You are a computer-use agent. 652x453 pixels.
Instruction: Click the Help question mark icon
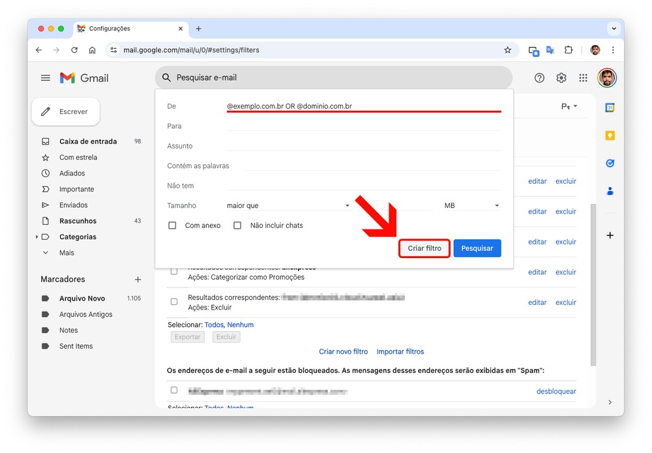tap(539, 78)
